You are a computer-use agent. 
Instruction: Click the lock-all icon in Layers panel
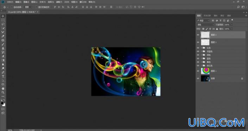click(x=217, y=29)
